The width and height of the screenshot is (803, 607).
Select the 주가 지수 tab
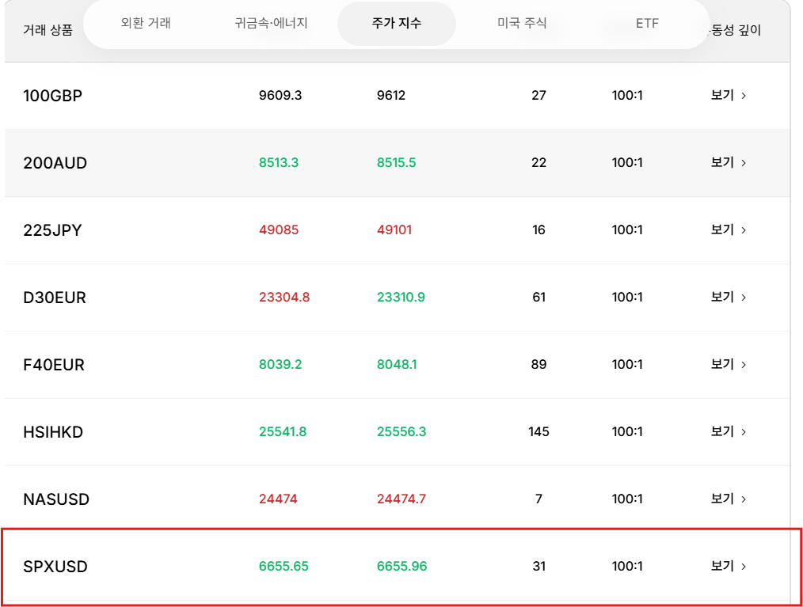[396, 23]
